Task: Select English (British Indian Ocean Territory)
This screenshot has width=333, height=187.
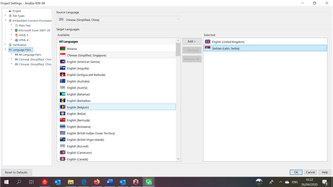Action: pos(117,133)
